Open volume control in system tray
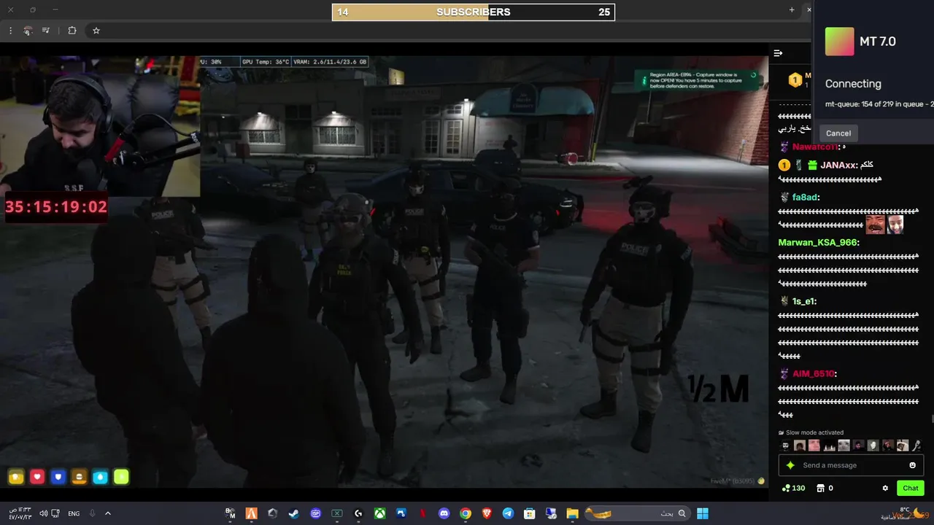Image resolution: width=934 pixels, height=525 pixels. [44, 513]
